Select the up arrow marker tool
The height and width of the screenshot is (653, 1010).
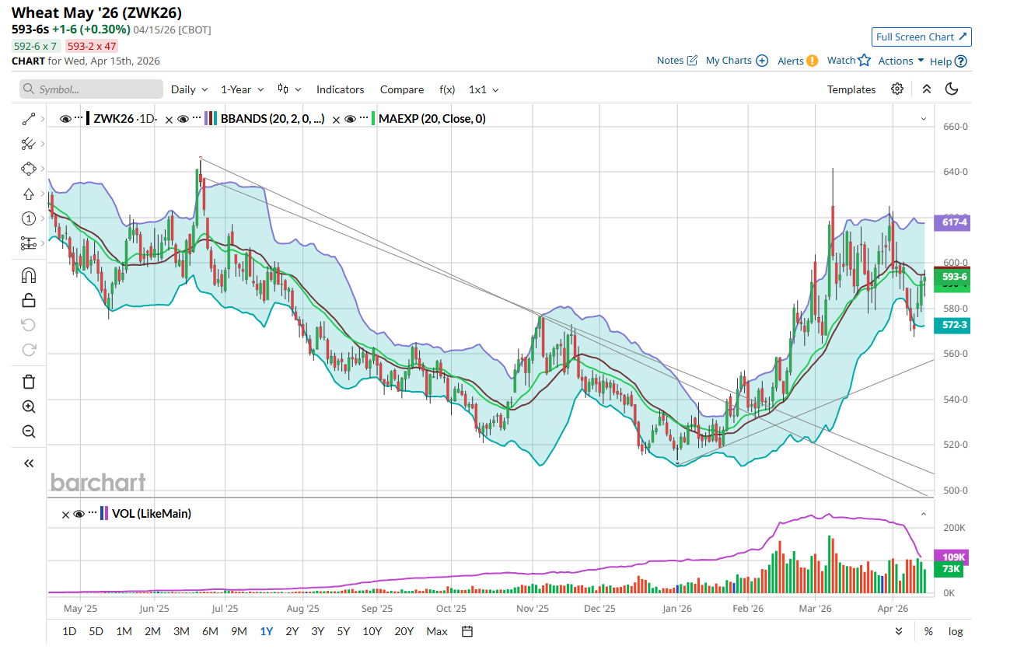[x=29, y=194]
